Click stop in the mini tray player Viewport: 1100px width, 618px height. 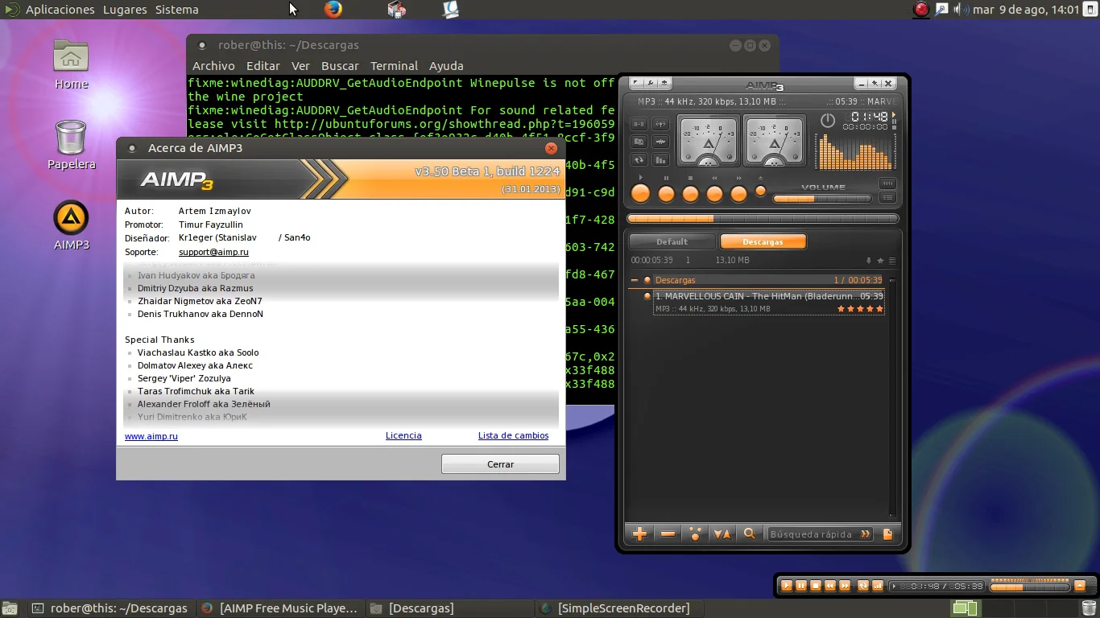[816, 586]
